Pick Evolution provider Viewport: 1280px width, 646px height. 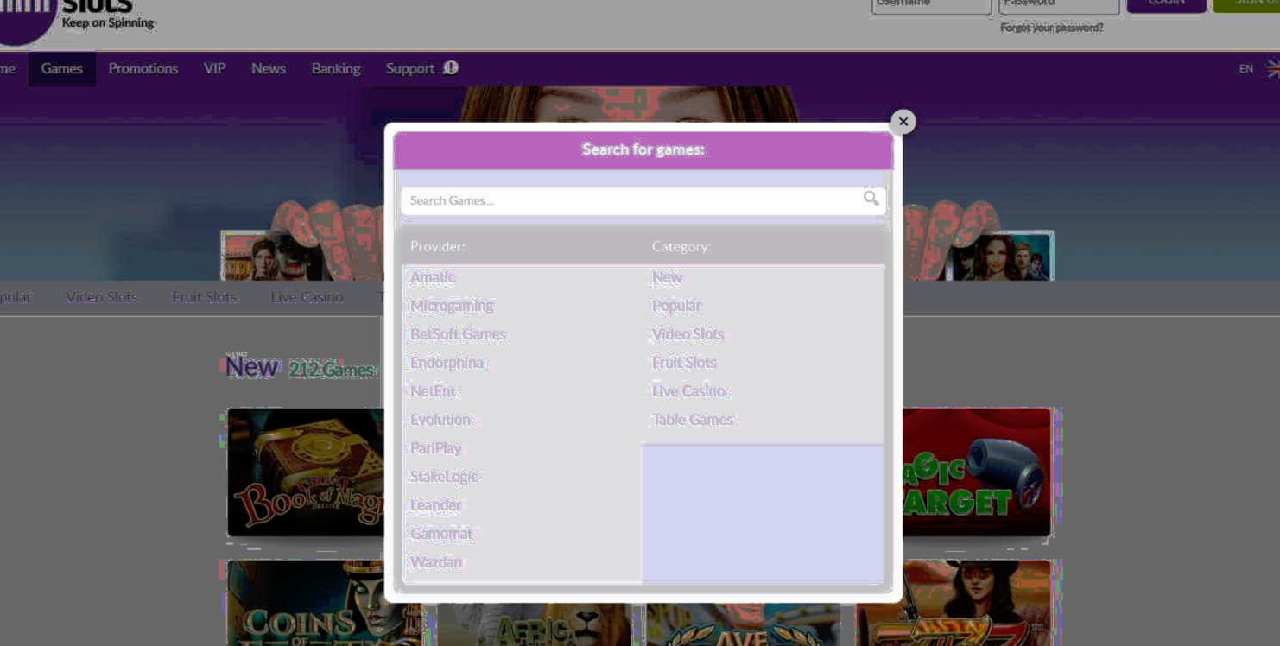click(x=440, y=420)
